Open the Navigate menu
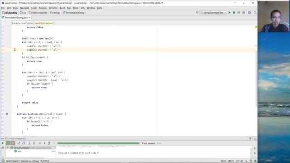 click(x=24, y=8)
